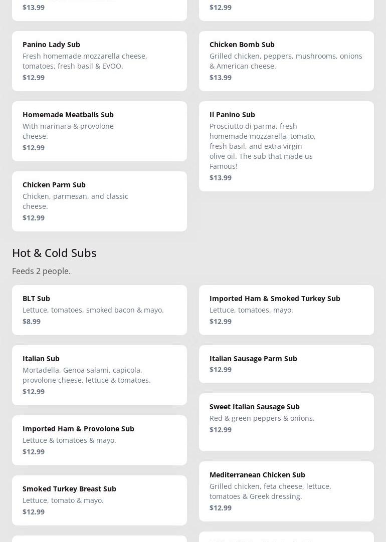Select the Chicken Bomb Sub card

(x=286, y=61)
